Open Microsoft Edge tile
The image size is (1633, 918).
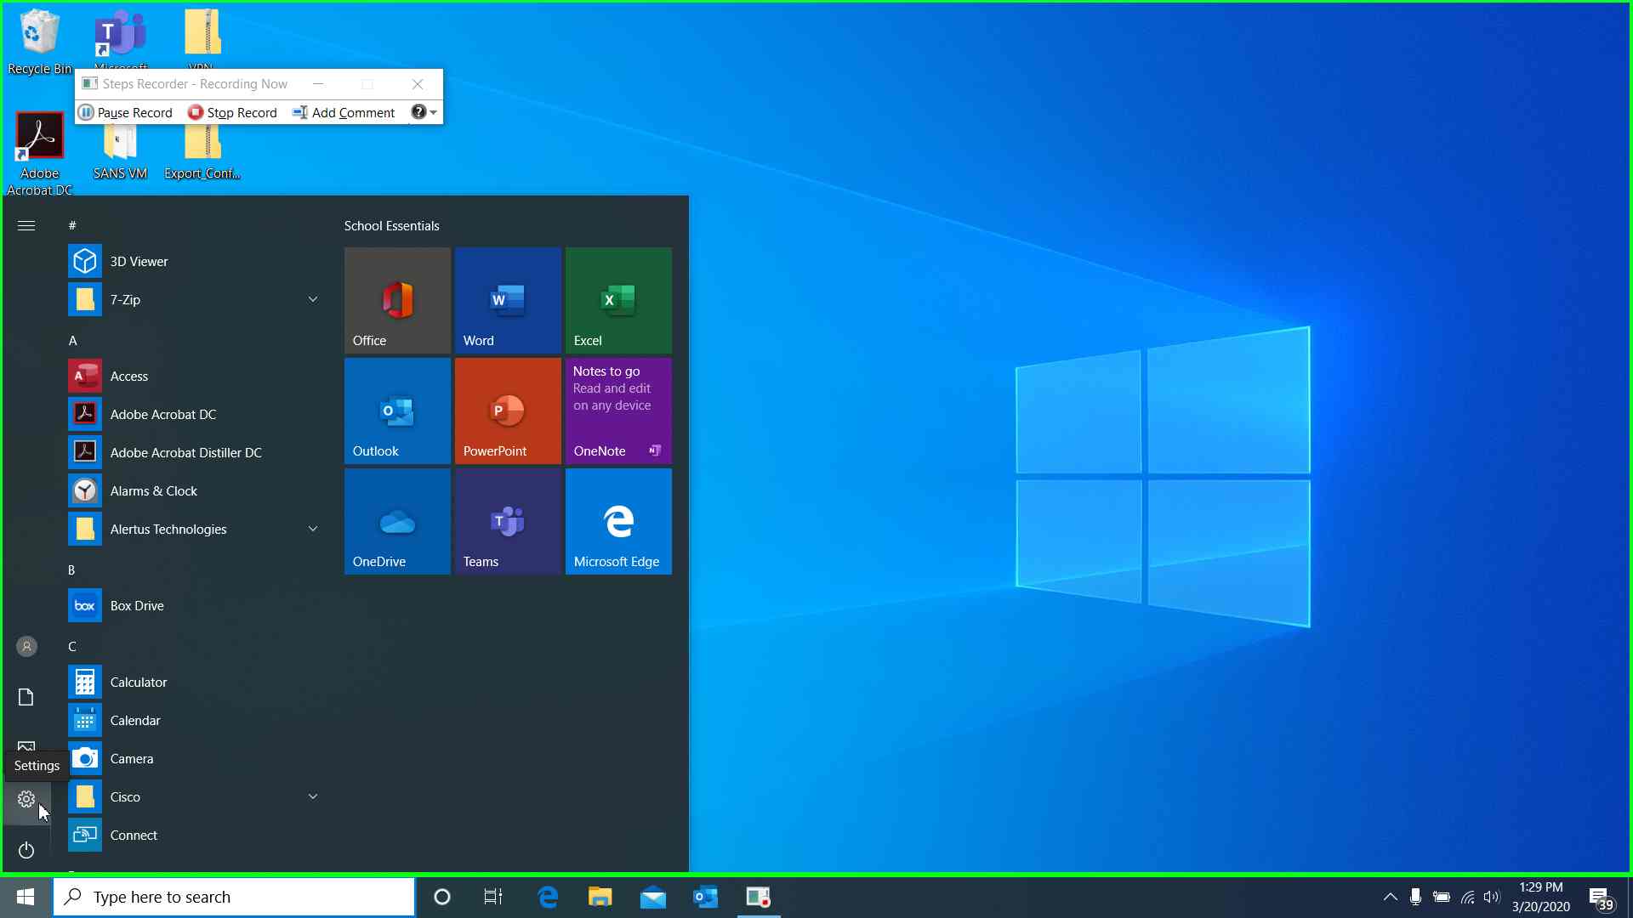pyautogui.click(x=618, y=521)
